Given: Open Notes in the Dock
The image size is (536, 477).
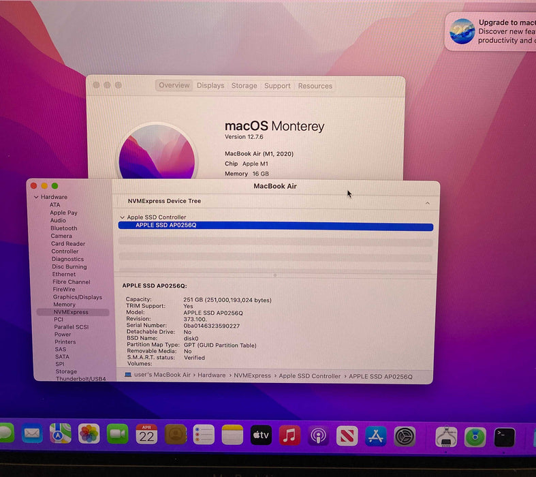Looking at the screenshot, I should [x=232, y=435].
